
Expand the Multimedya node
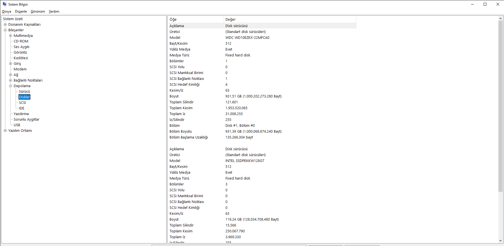pyautogui.click(x=10, y=36)
